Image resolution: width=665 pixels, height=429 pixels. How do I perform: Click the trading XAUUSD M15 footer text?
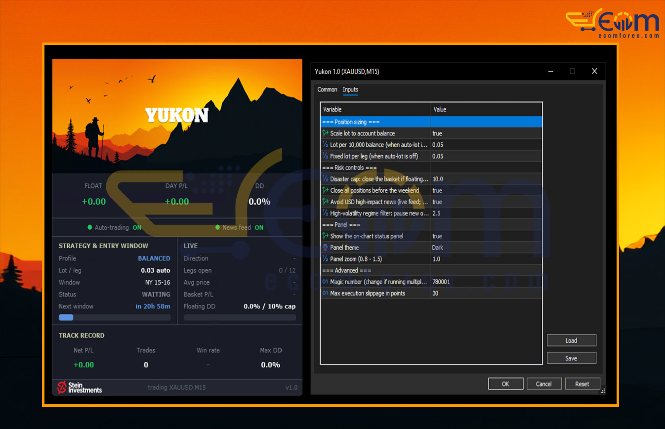click(177, 387)
